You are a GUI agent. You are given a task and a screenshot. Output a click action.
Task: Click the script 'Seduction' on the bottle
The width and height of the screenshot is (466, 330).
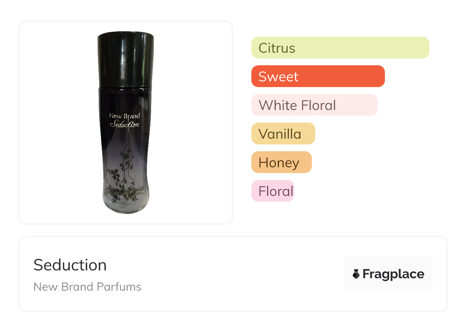124,125
